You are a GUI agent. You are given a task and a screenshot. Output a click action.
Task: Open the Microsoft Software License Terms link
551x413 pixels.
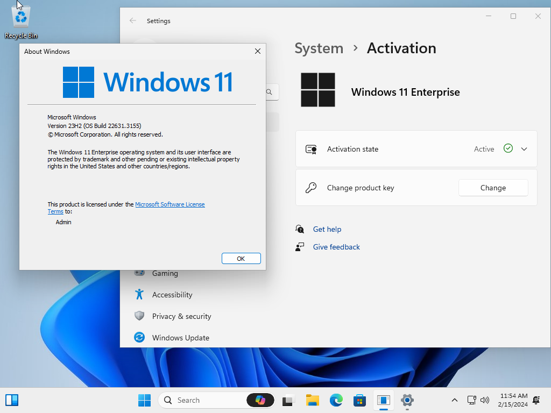169,204
